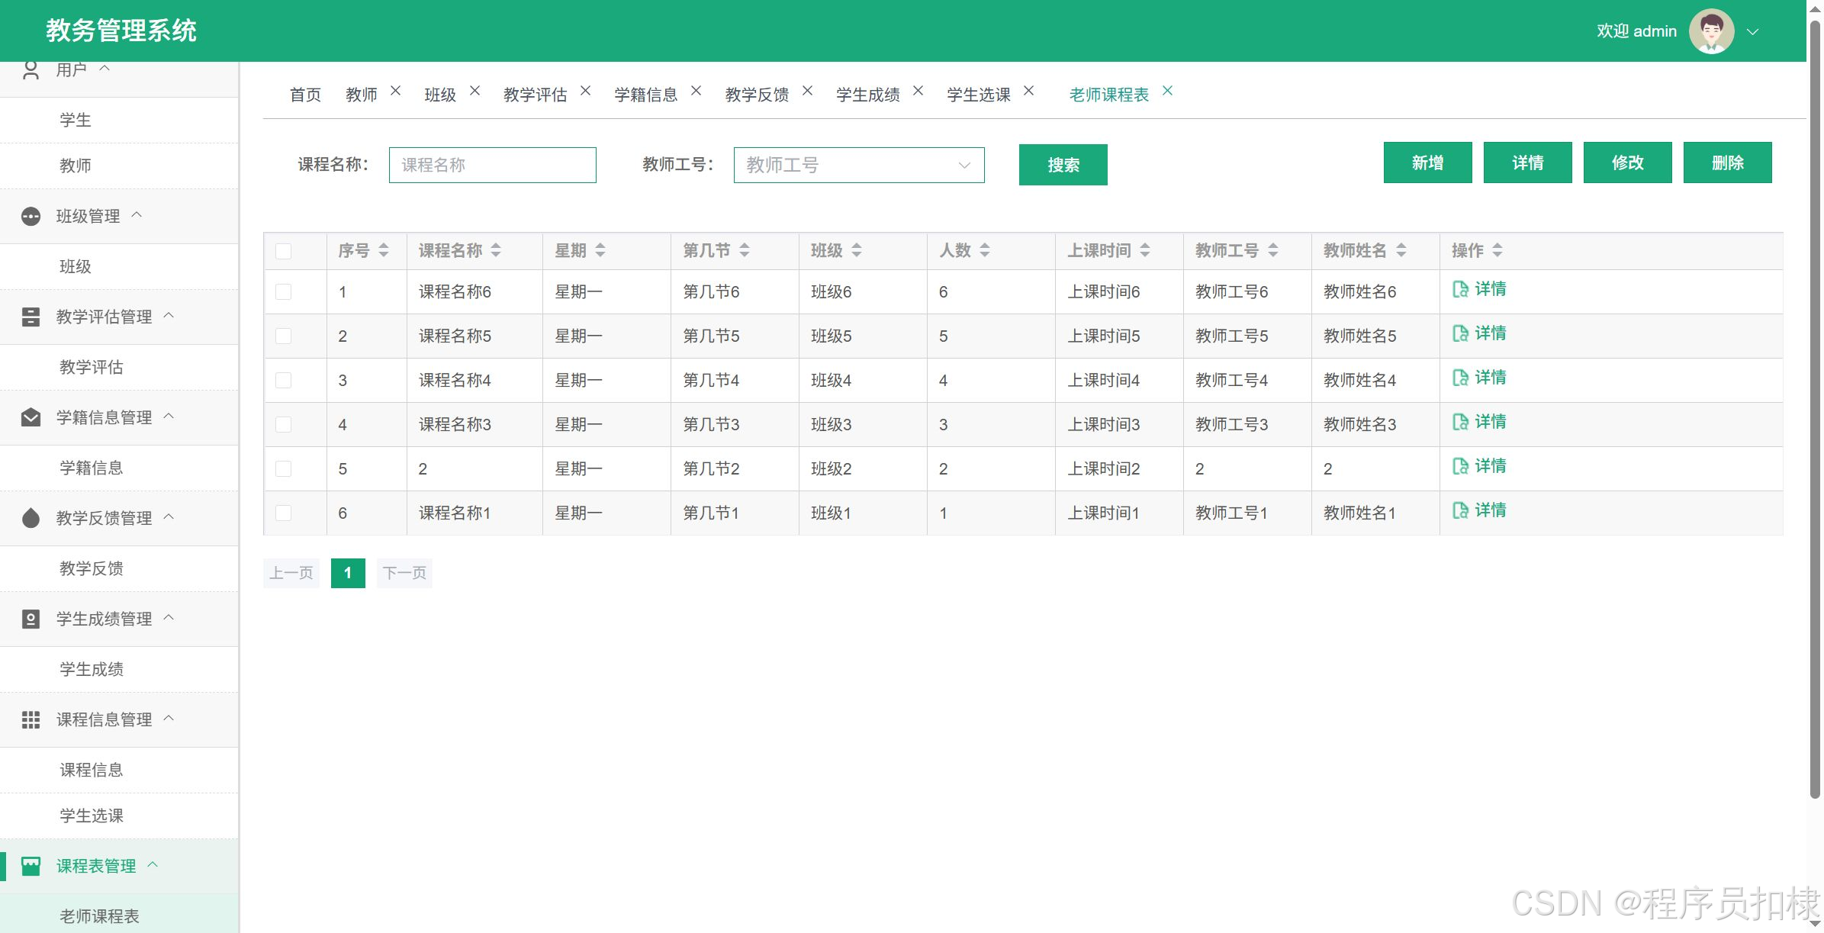Focus the 课程名称 search input
This screenshot has width=1824, height=933.
(x=492, y=165)
